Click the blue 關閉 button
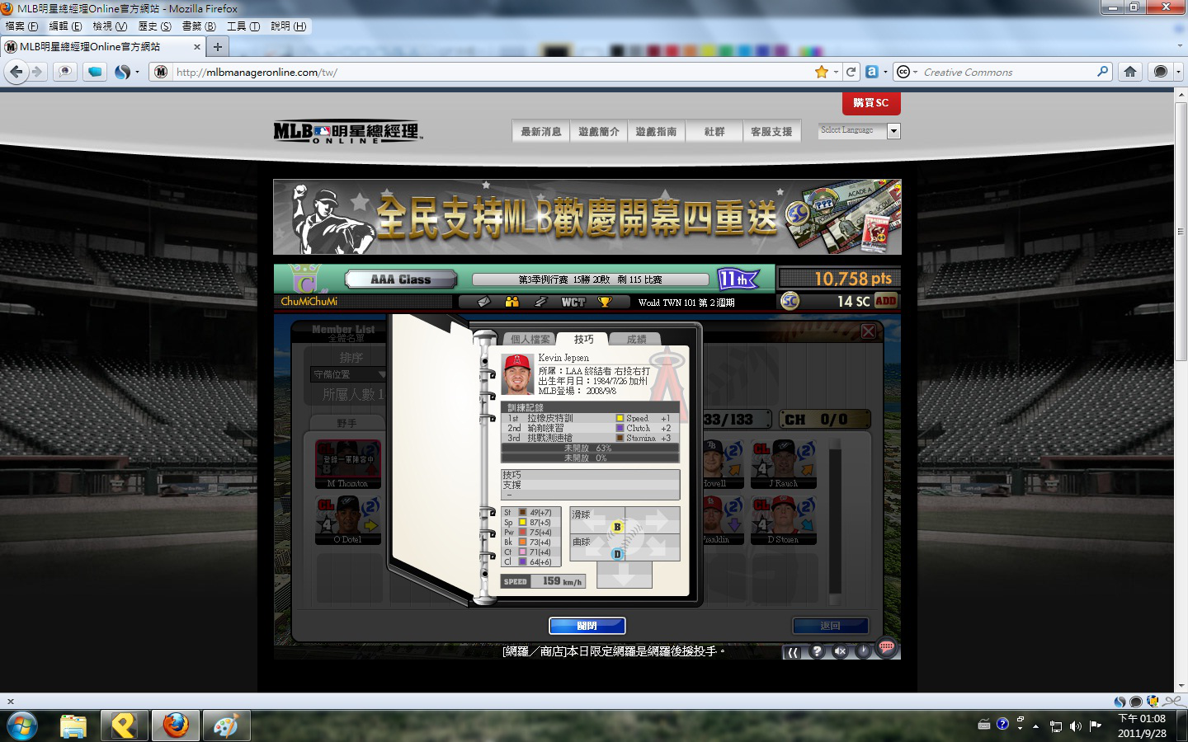Viewport: 1188px width, 742px height. point(587,626)
